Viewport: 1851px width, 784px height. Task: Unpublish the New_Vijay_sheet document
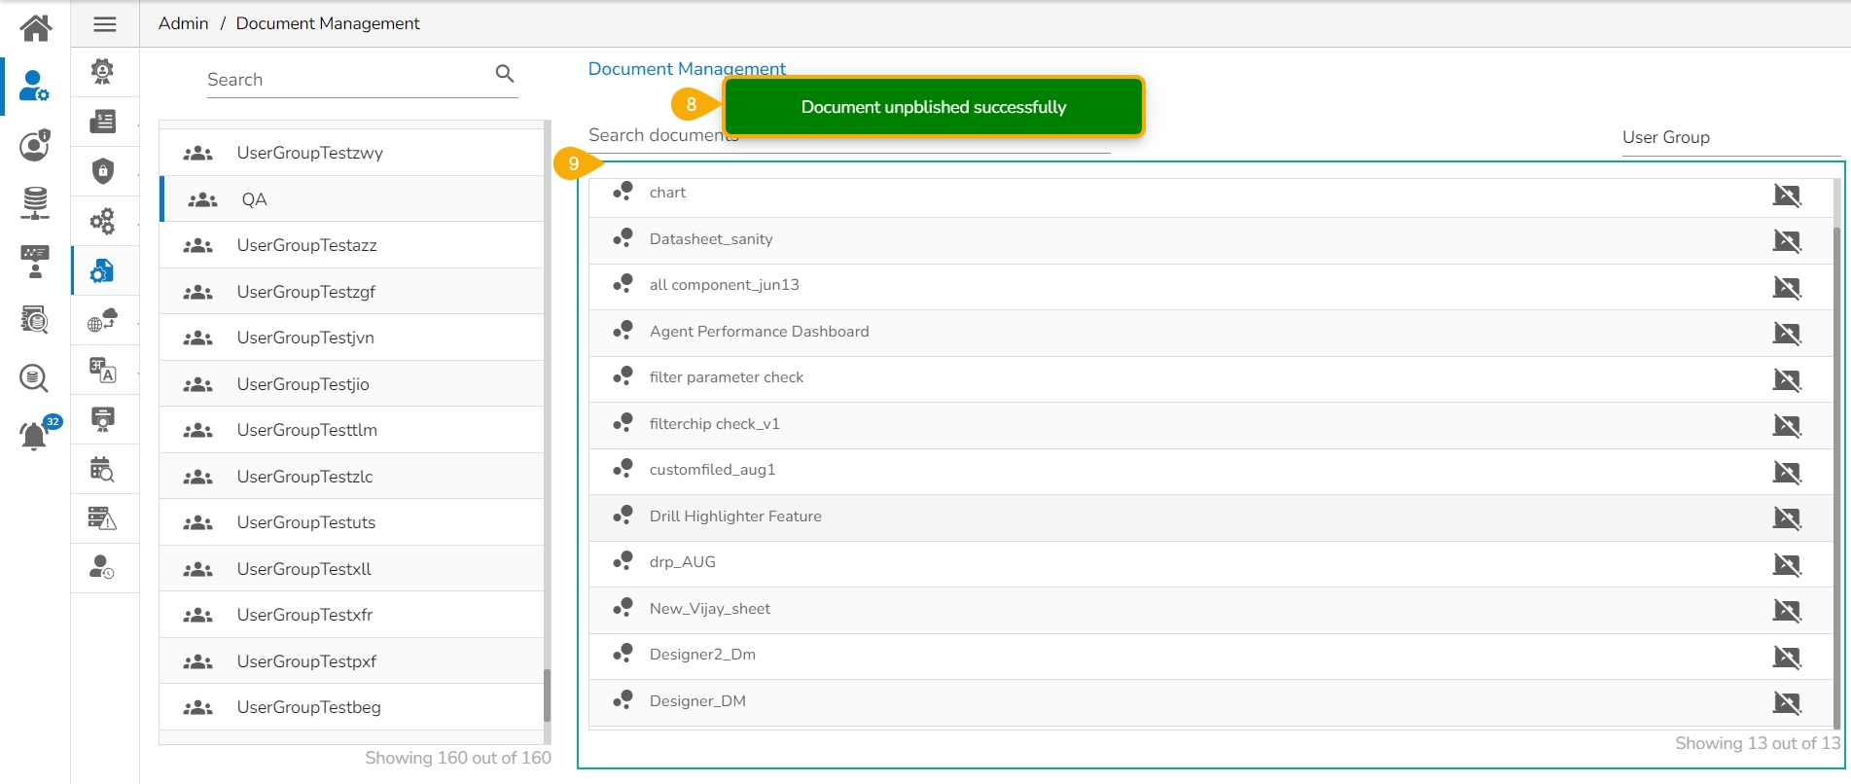pyautogui.click(x=1787, y=610)
